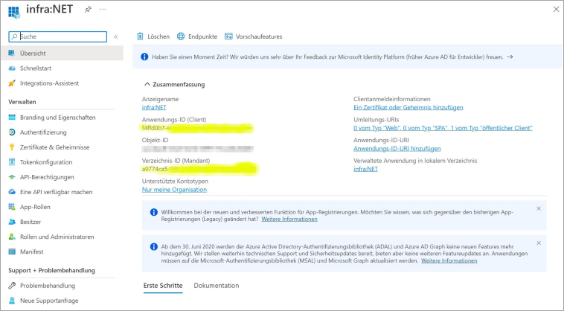Open API-Berechtigungen in the sidebar
564x311 pixels.
point(47,177)
